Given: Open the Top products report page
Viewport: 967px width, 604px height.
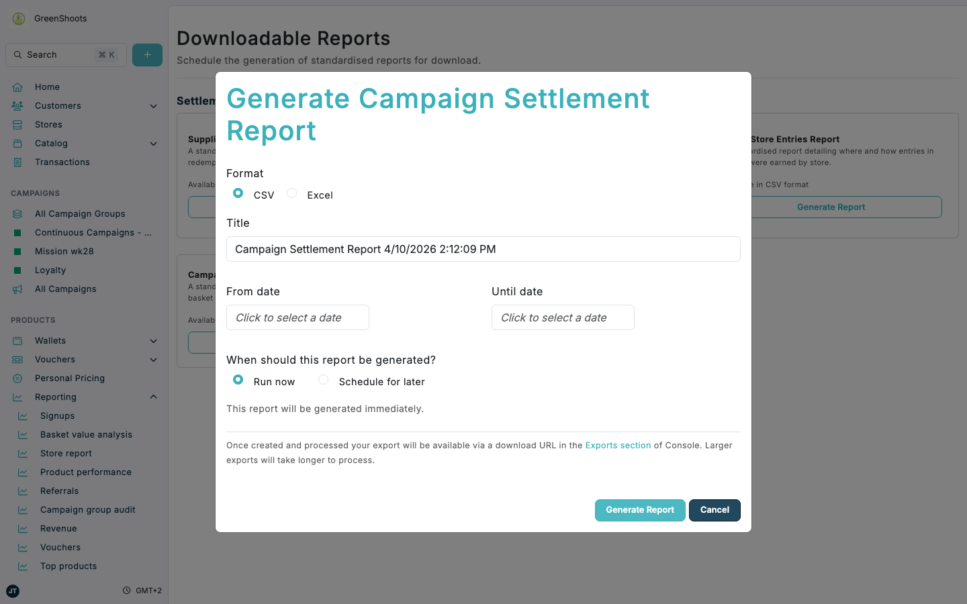Looking at the screenshot, I should click(x=68, y=566).
